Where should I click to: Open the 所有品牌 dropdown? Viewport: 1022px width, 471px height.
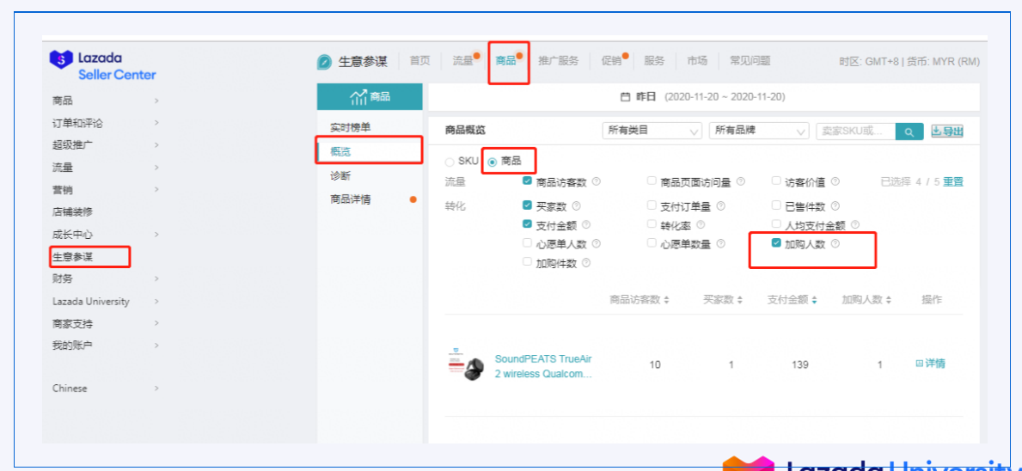click(x=759, y=131)
